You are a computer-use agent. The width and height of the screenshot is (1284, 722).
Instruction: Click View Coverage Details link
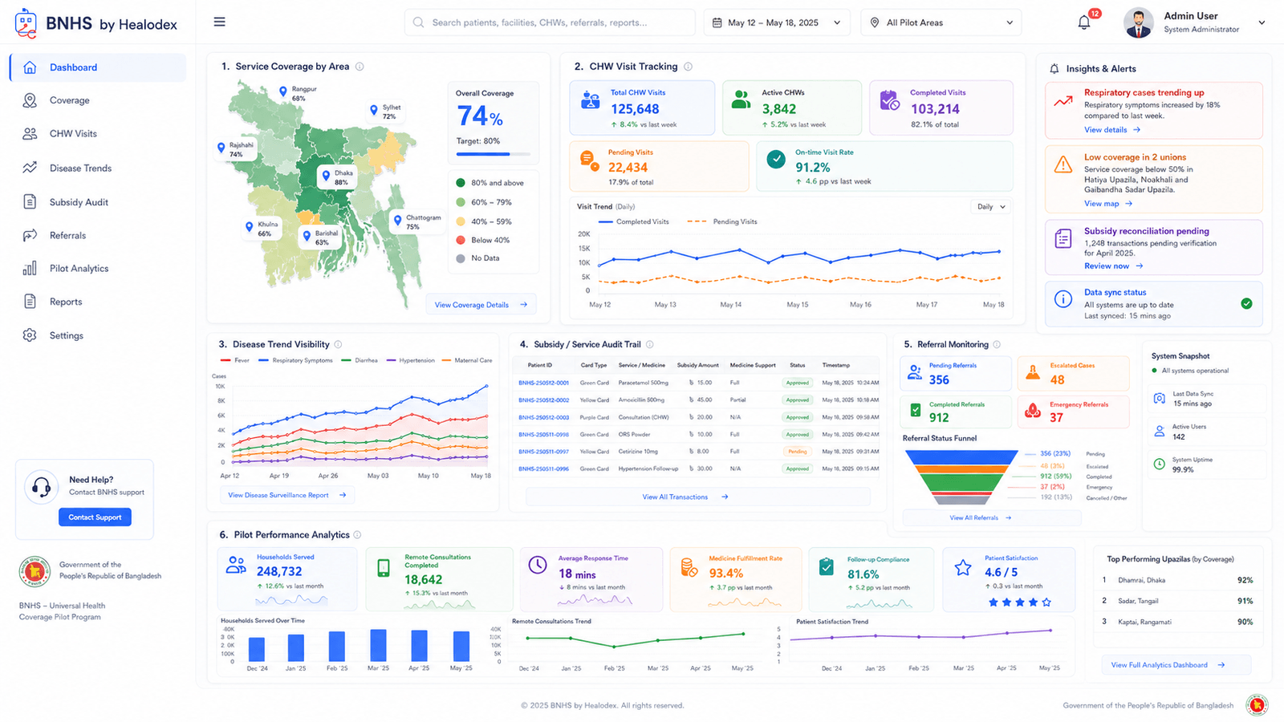point(481,305)
